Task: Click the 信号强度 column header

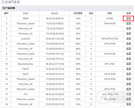Action: (78, 13)
